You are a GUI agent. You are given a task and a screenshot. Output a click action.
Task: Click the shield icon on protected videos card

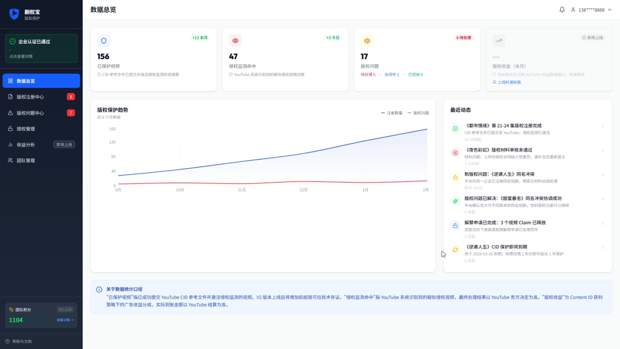(x=103, y=41)
